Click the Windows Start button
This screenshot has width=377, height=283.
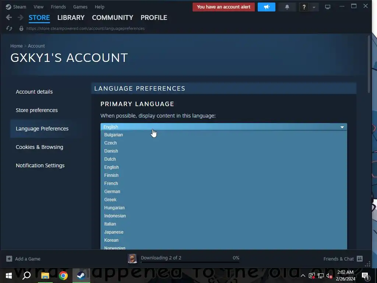click(x=9, y=276)
